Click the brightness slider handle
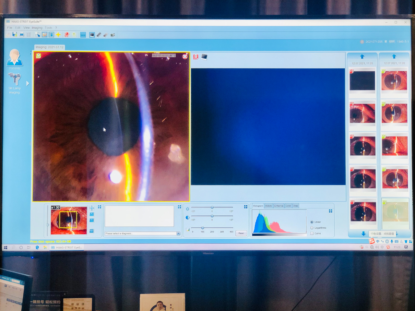The image size is (415, 311). 212,207
